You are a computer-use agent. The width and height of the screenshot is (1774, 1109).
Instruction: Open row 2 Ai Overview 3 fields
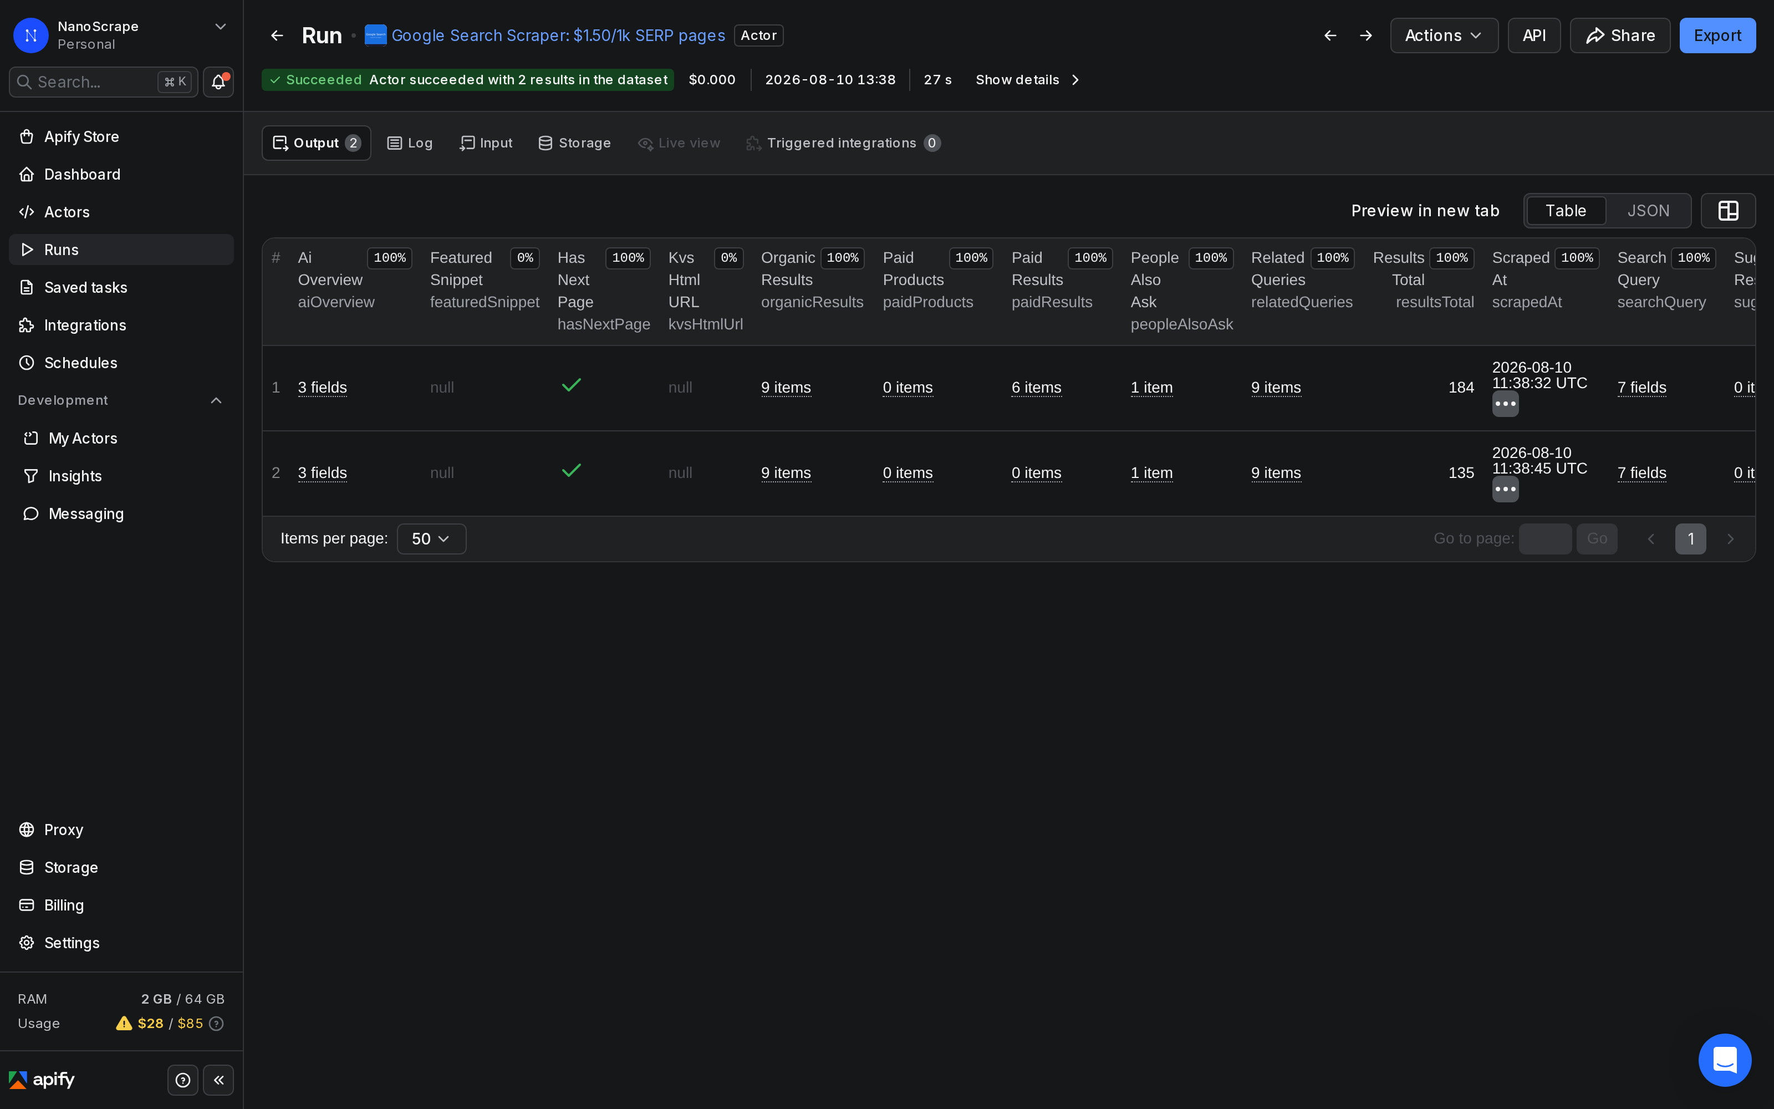point(323,473)
